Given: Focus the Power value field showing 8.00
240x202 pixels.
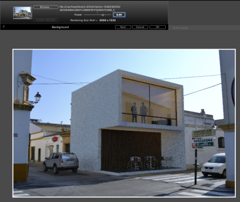Looking at the screenshot, I should [119, 15].
